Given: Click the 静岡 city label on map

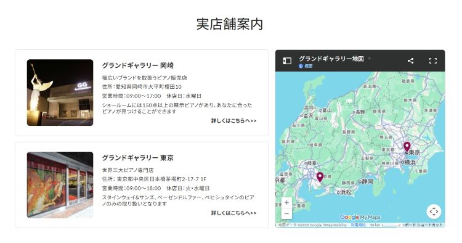Looking at the screenshot, I should [367, 181].
